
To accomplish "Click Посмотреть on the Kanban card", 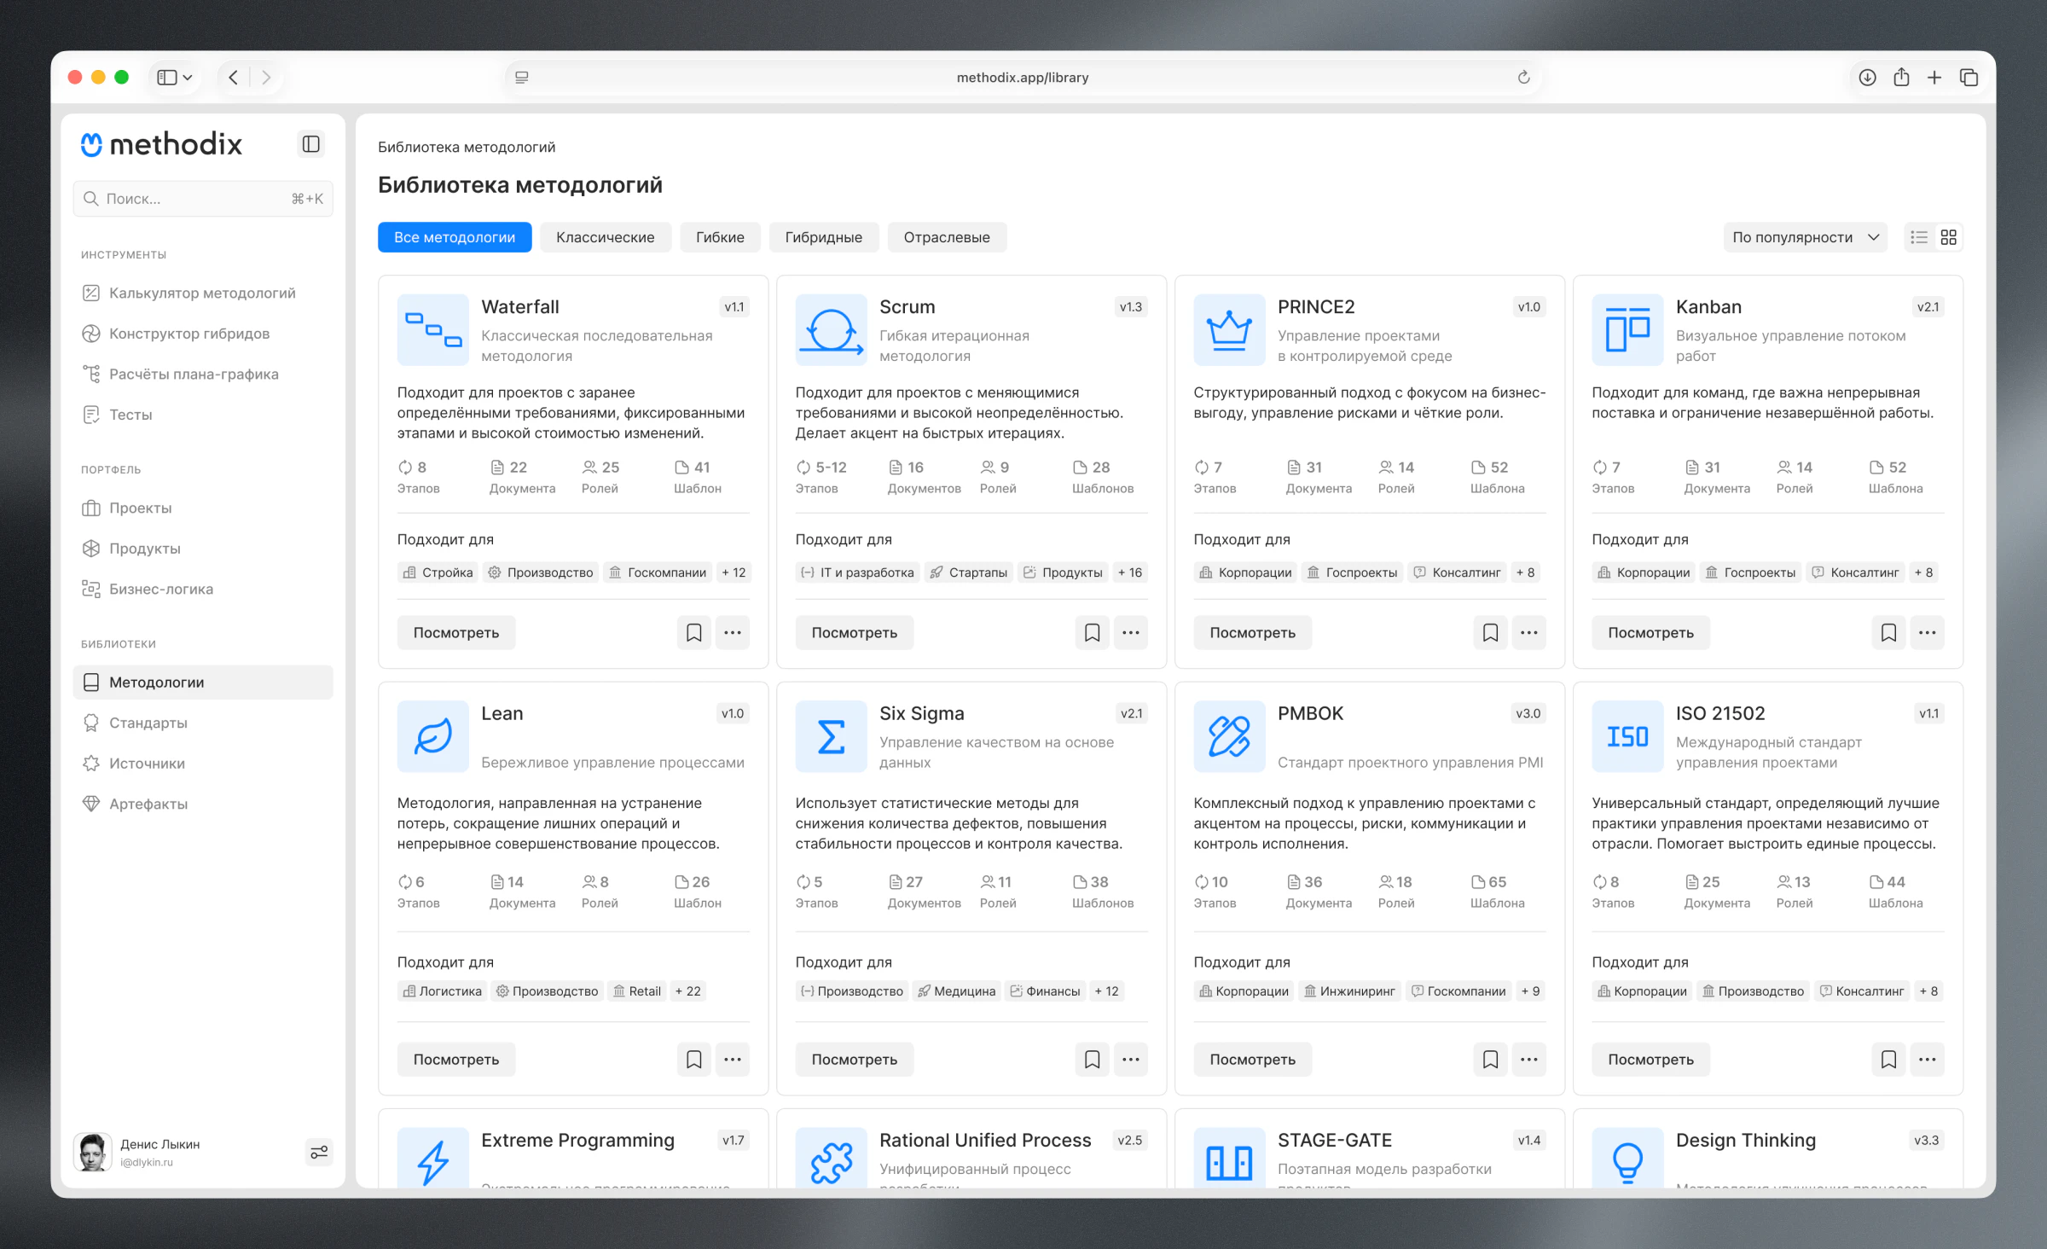I will point(1650,632).
